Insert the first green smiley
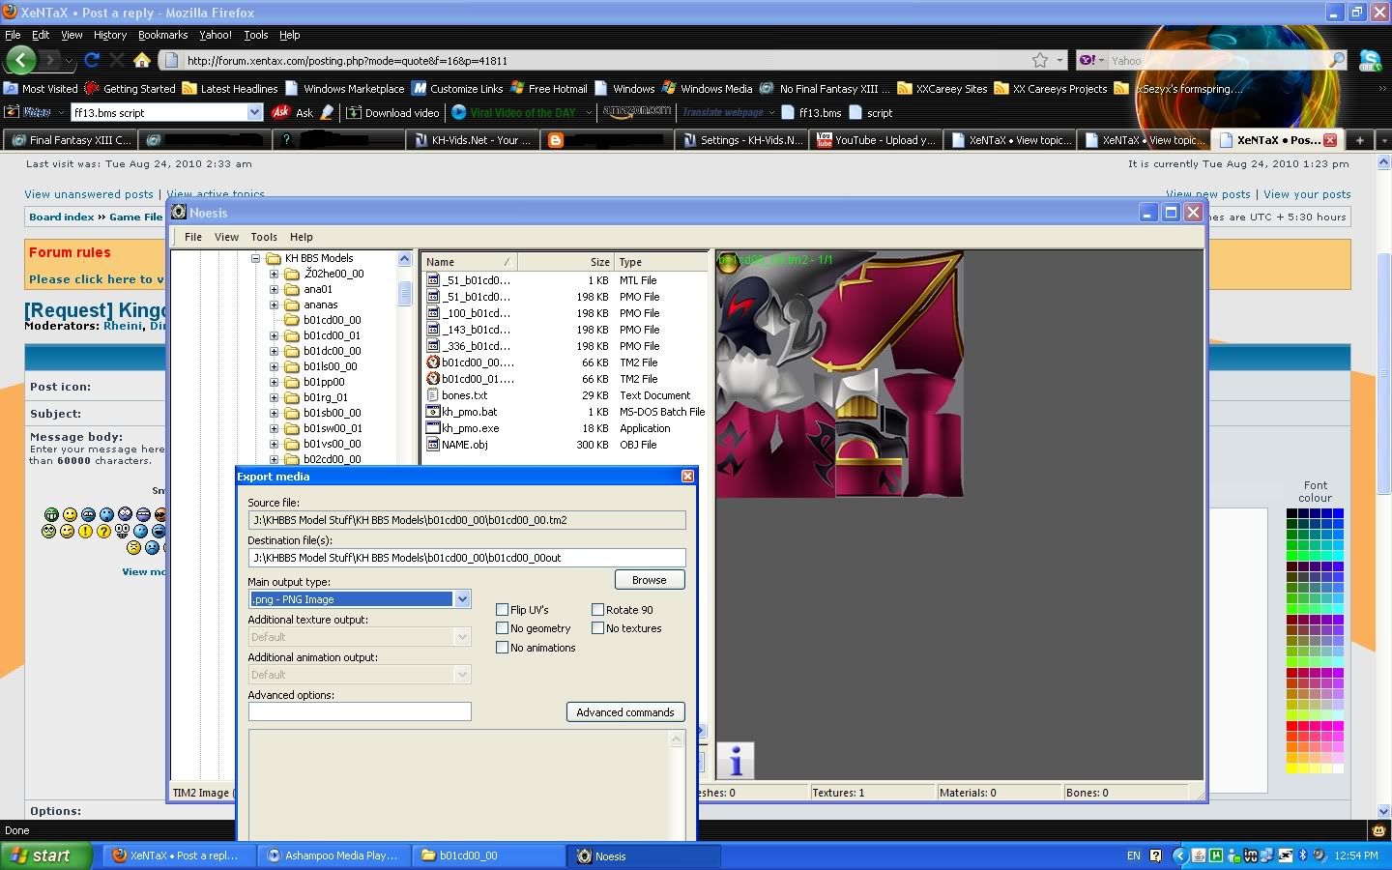Screen dimensions: 1392x870 click(x=51, y=514)
